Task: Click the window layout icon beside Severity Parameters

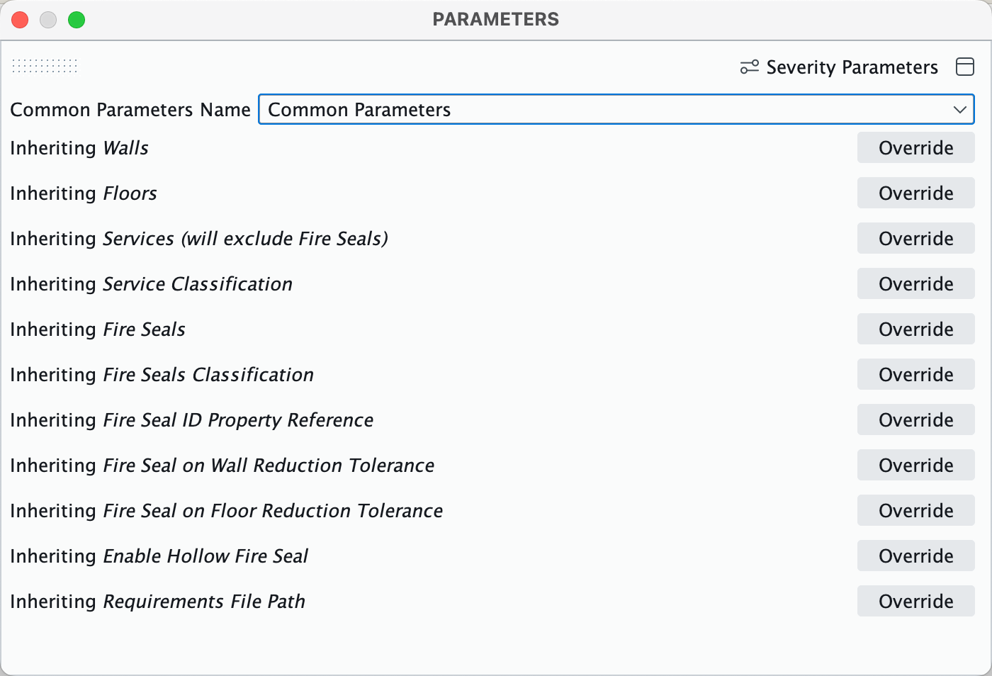Action: 965,67
